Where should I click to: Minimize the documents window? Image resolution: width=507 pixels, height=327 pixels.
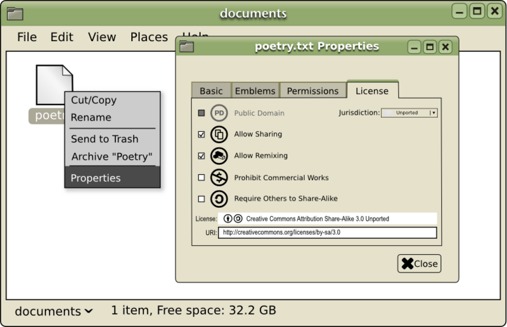pyautogui.click(x=459, y=11)
